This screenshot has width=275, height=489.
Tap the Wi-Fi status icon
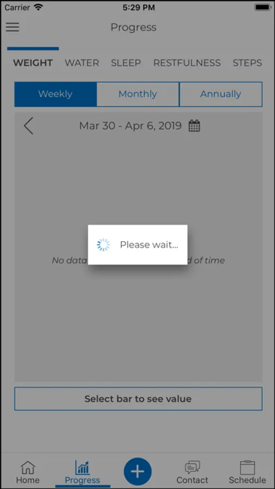[39, 7]
